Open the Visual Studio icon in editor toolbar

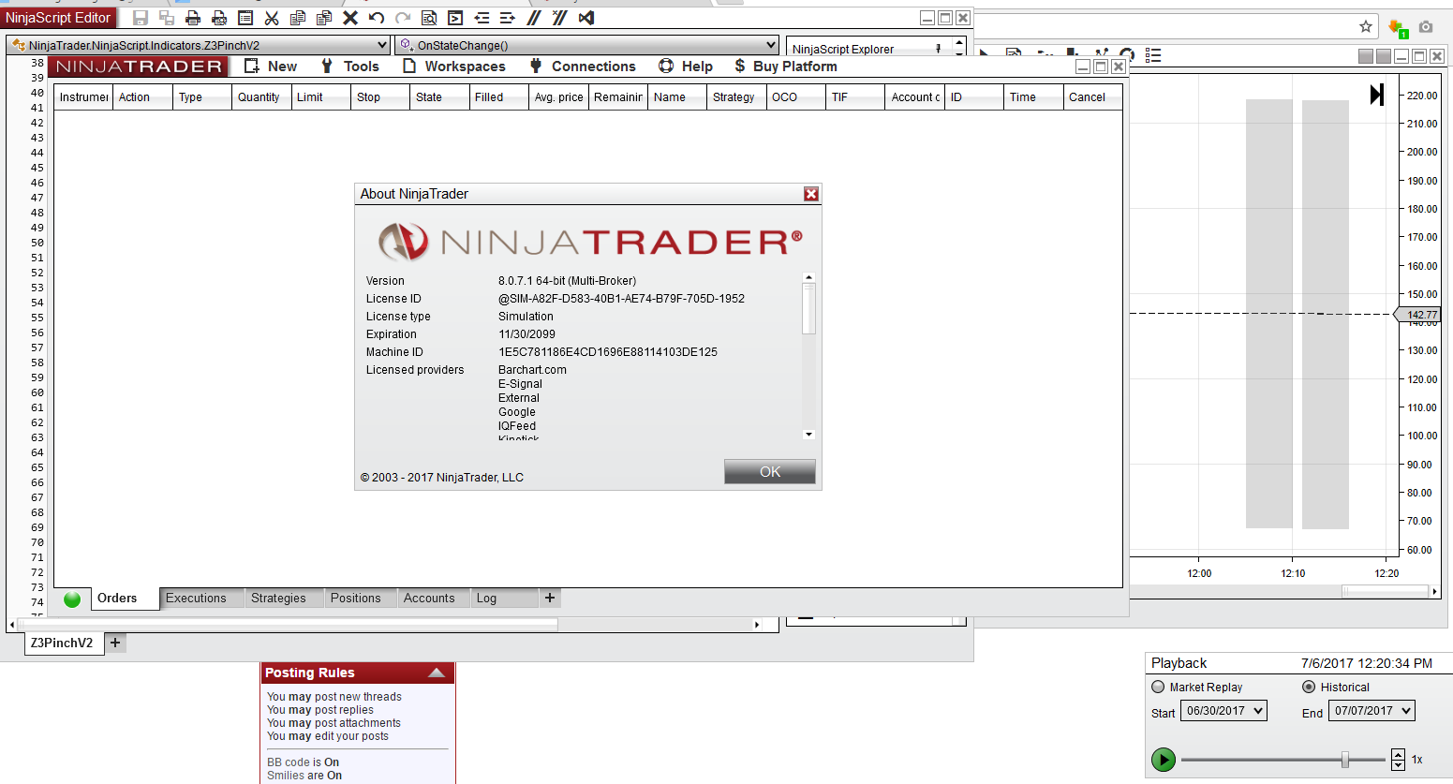pyautogui.click(x=586, y=18)
